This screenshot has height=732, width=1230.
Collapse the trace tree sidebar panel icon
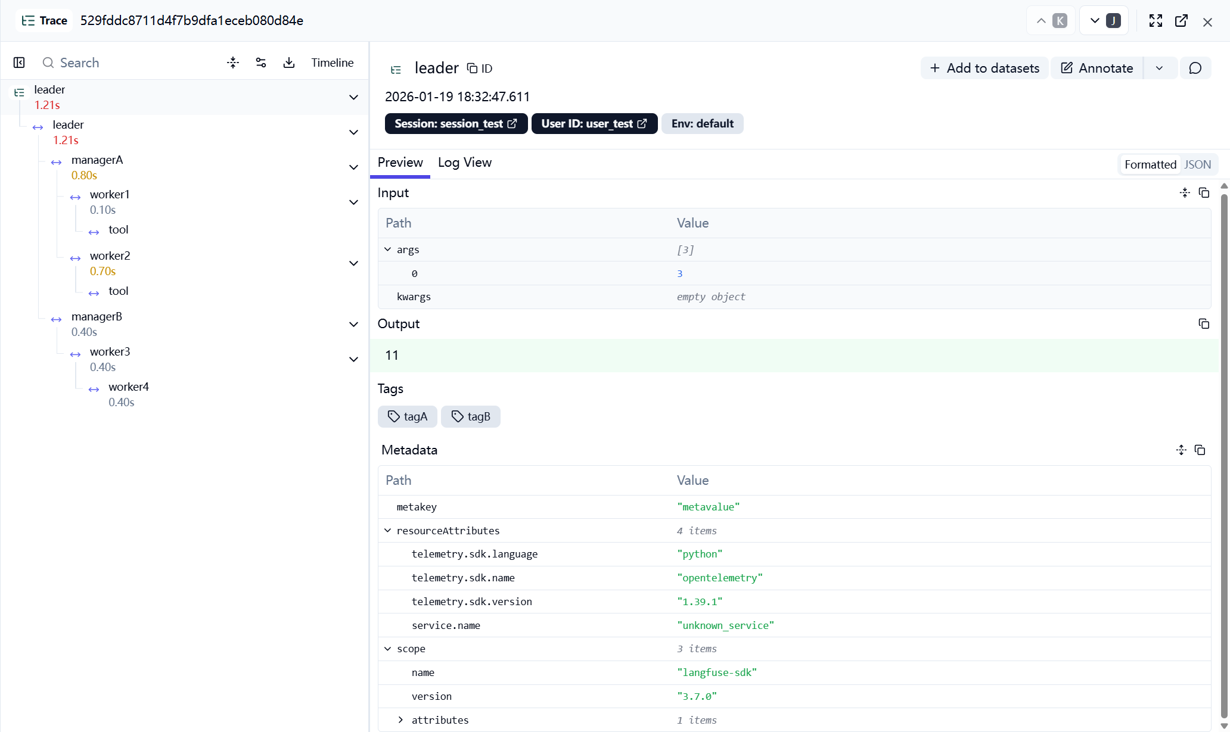click(19, 63)
